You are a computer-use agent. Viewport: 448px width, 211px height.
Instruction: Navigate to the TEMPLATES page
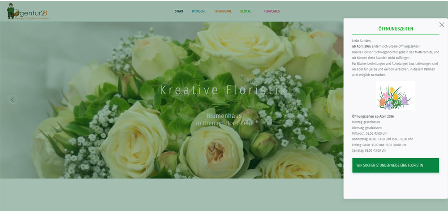coord(271,11)
